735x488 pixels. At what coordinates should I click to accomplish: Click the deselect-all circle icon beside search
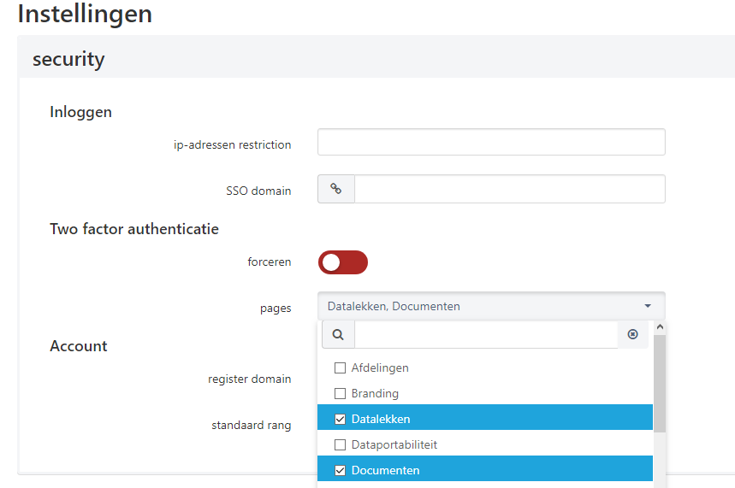(633, 335)
